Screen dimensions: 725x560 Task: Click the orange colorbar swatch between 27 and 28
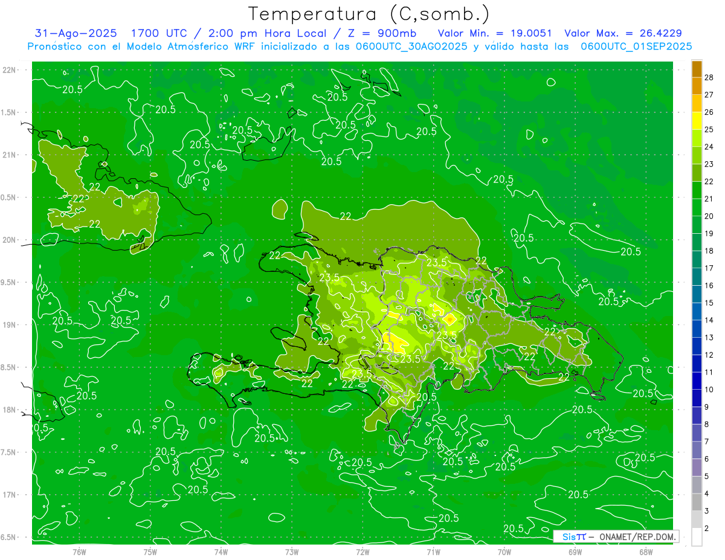(x=697, y=86)
